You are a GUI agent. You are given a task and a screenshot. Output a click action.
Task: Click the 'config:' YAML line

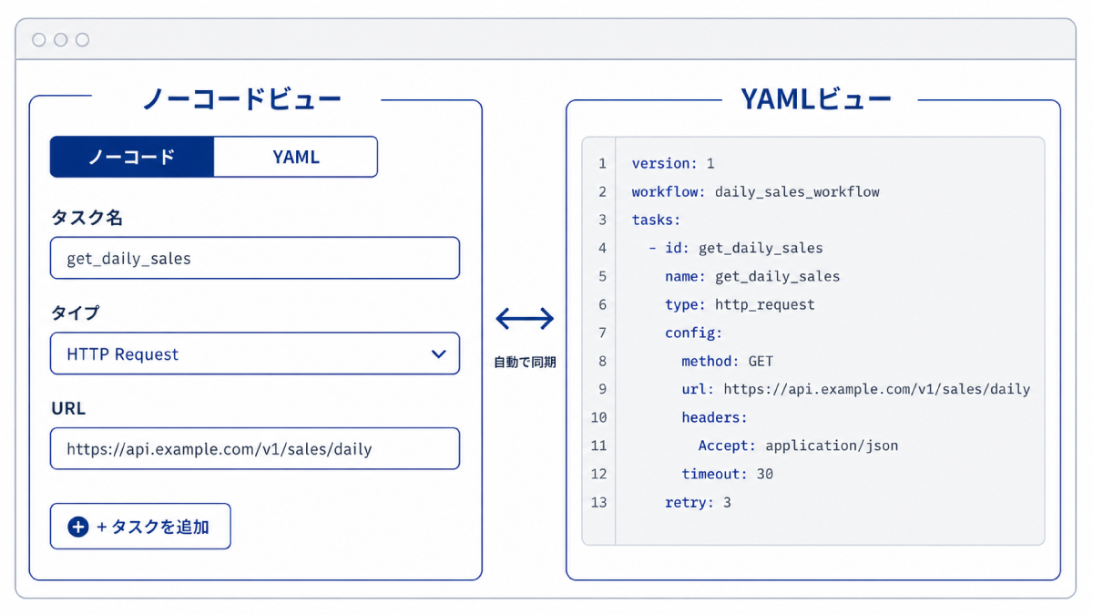pos(693,333)
